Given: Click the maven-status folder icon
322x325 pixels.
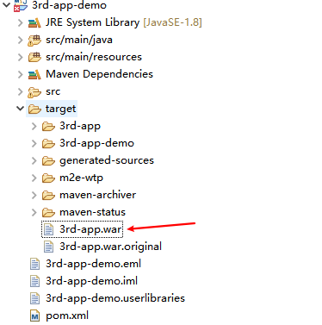Looking at the screenshot, I should pyautogui.click(x=48, y=212).
